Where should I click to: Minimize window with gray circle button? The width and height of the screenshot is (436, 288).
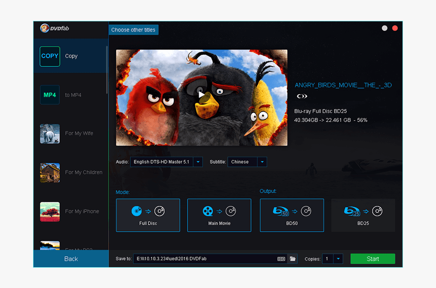[385, 28]
